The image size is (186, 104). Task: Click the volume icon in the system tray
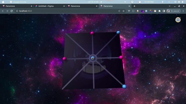pos(175,2)
